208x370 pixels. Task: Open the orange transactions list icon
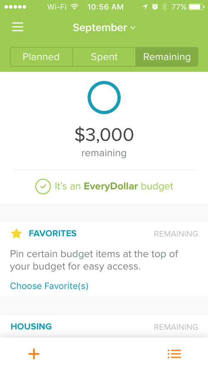[174, 354]
